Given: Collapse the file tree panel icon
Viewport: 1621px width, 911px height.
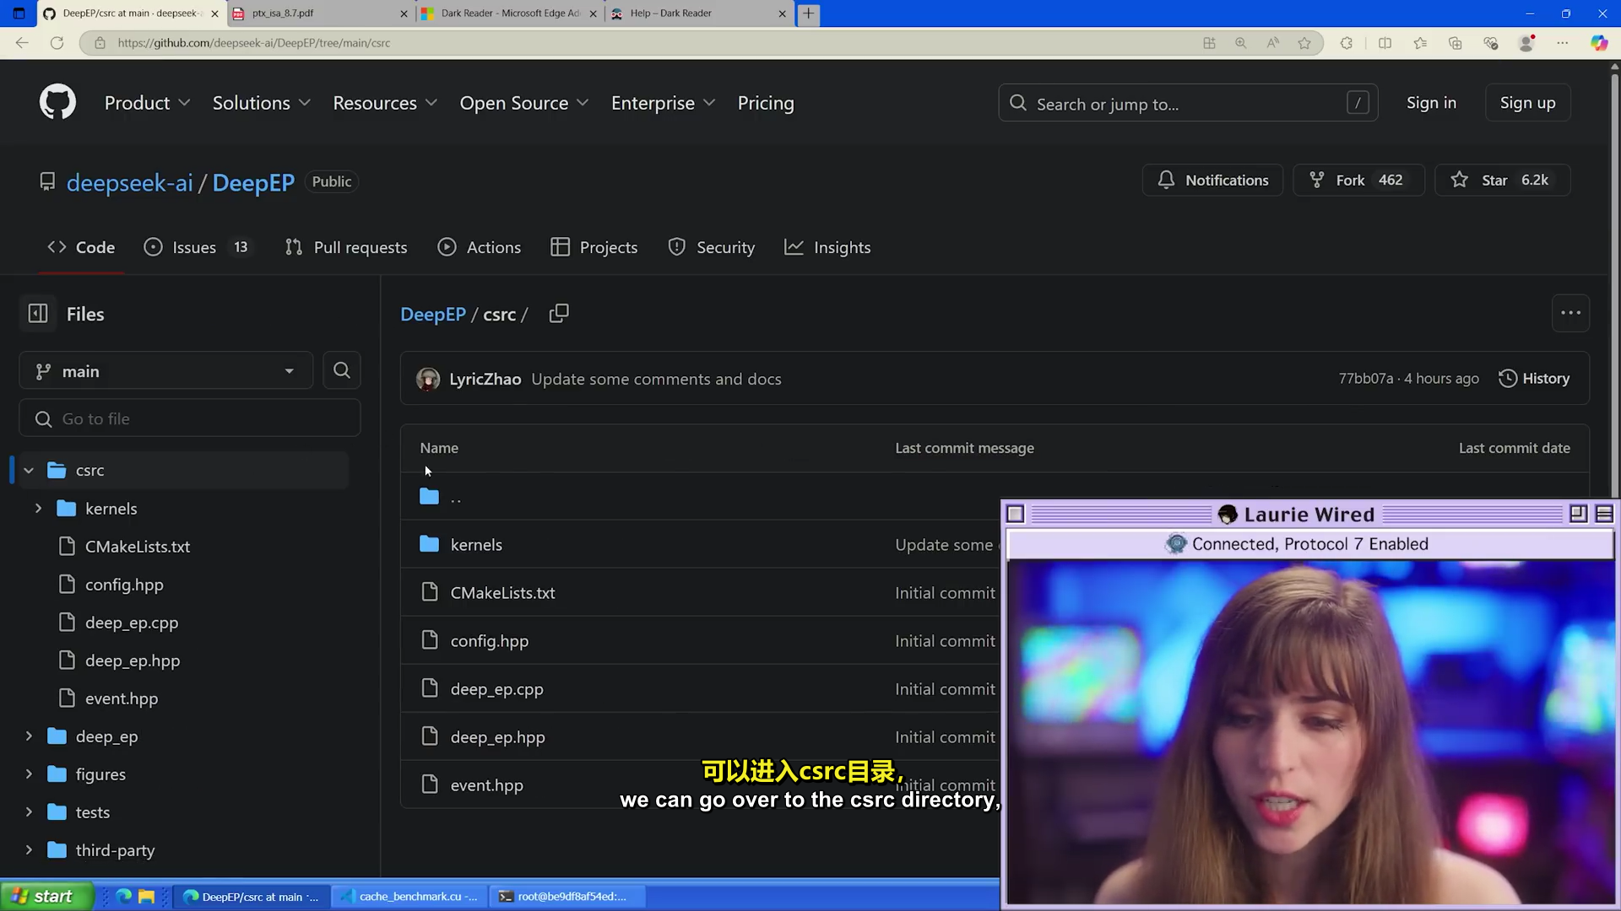Looking at the screenshot, I should point(38,314).
